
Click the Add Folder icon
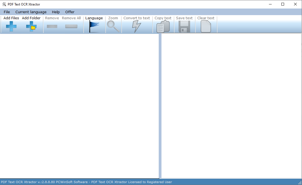pyautogui.click(x=31, y=26)
